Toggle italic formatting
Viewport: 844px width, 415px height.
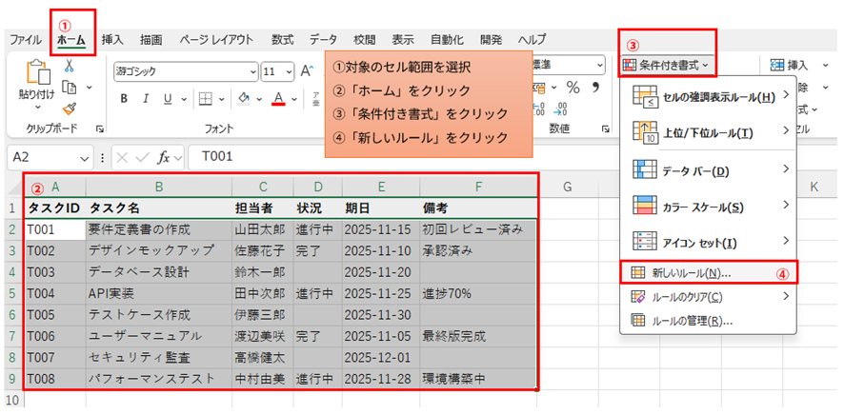click(x=146, y=99)
